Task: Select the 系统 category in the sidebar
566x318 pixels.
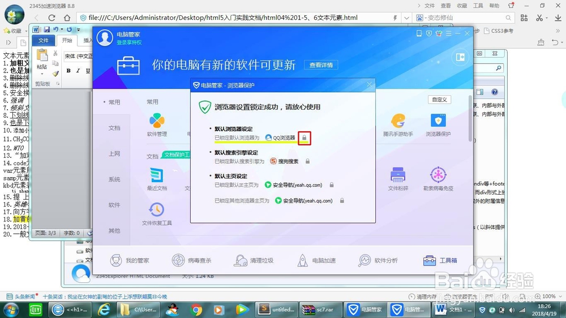Action: (114, 179)
